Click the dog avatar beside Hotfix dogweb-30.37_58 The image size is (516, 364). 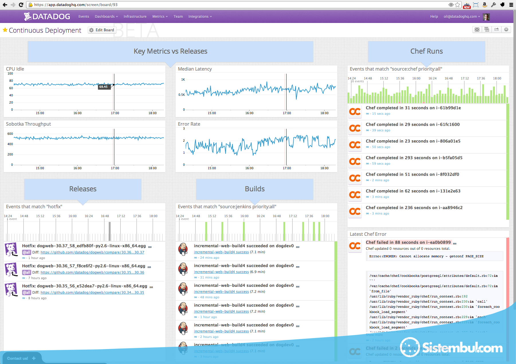(11, 250)
